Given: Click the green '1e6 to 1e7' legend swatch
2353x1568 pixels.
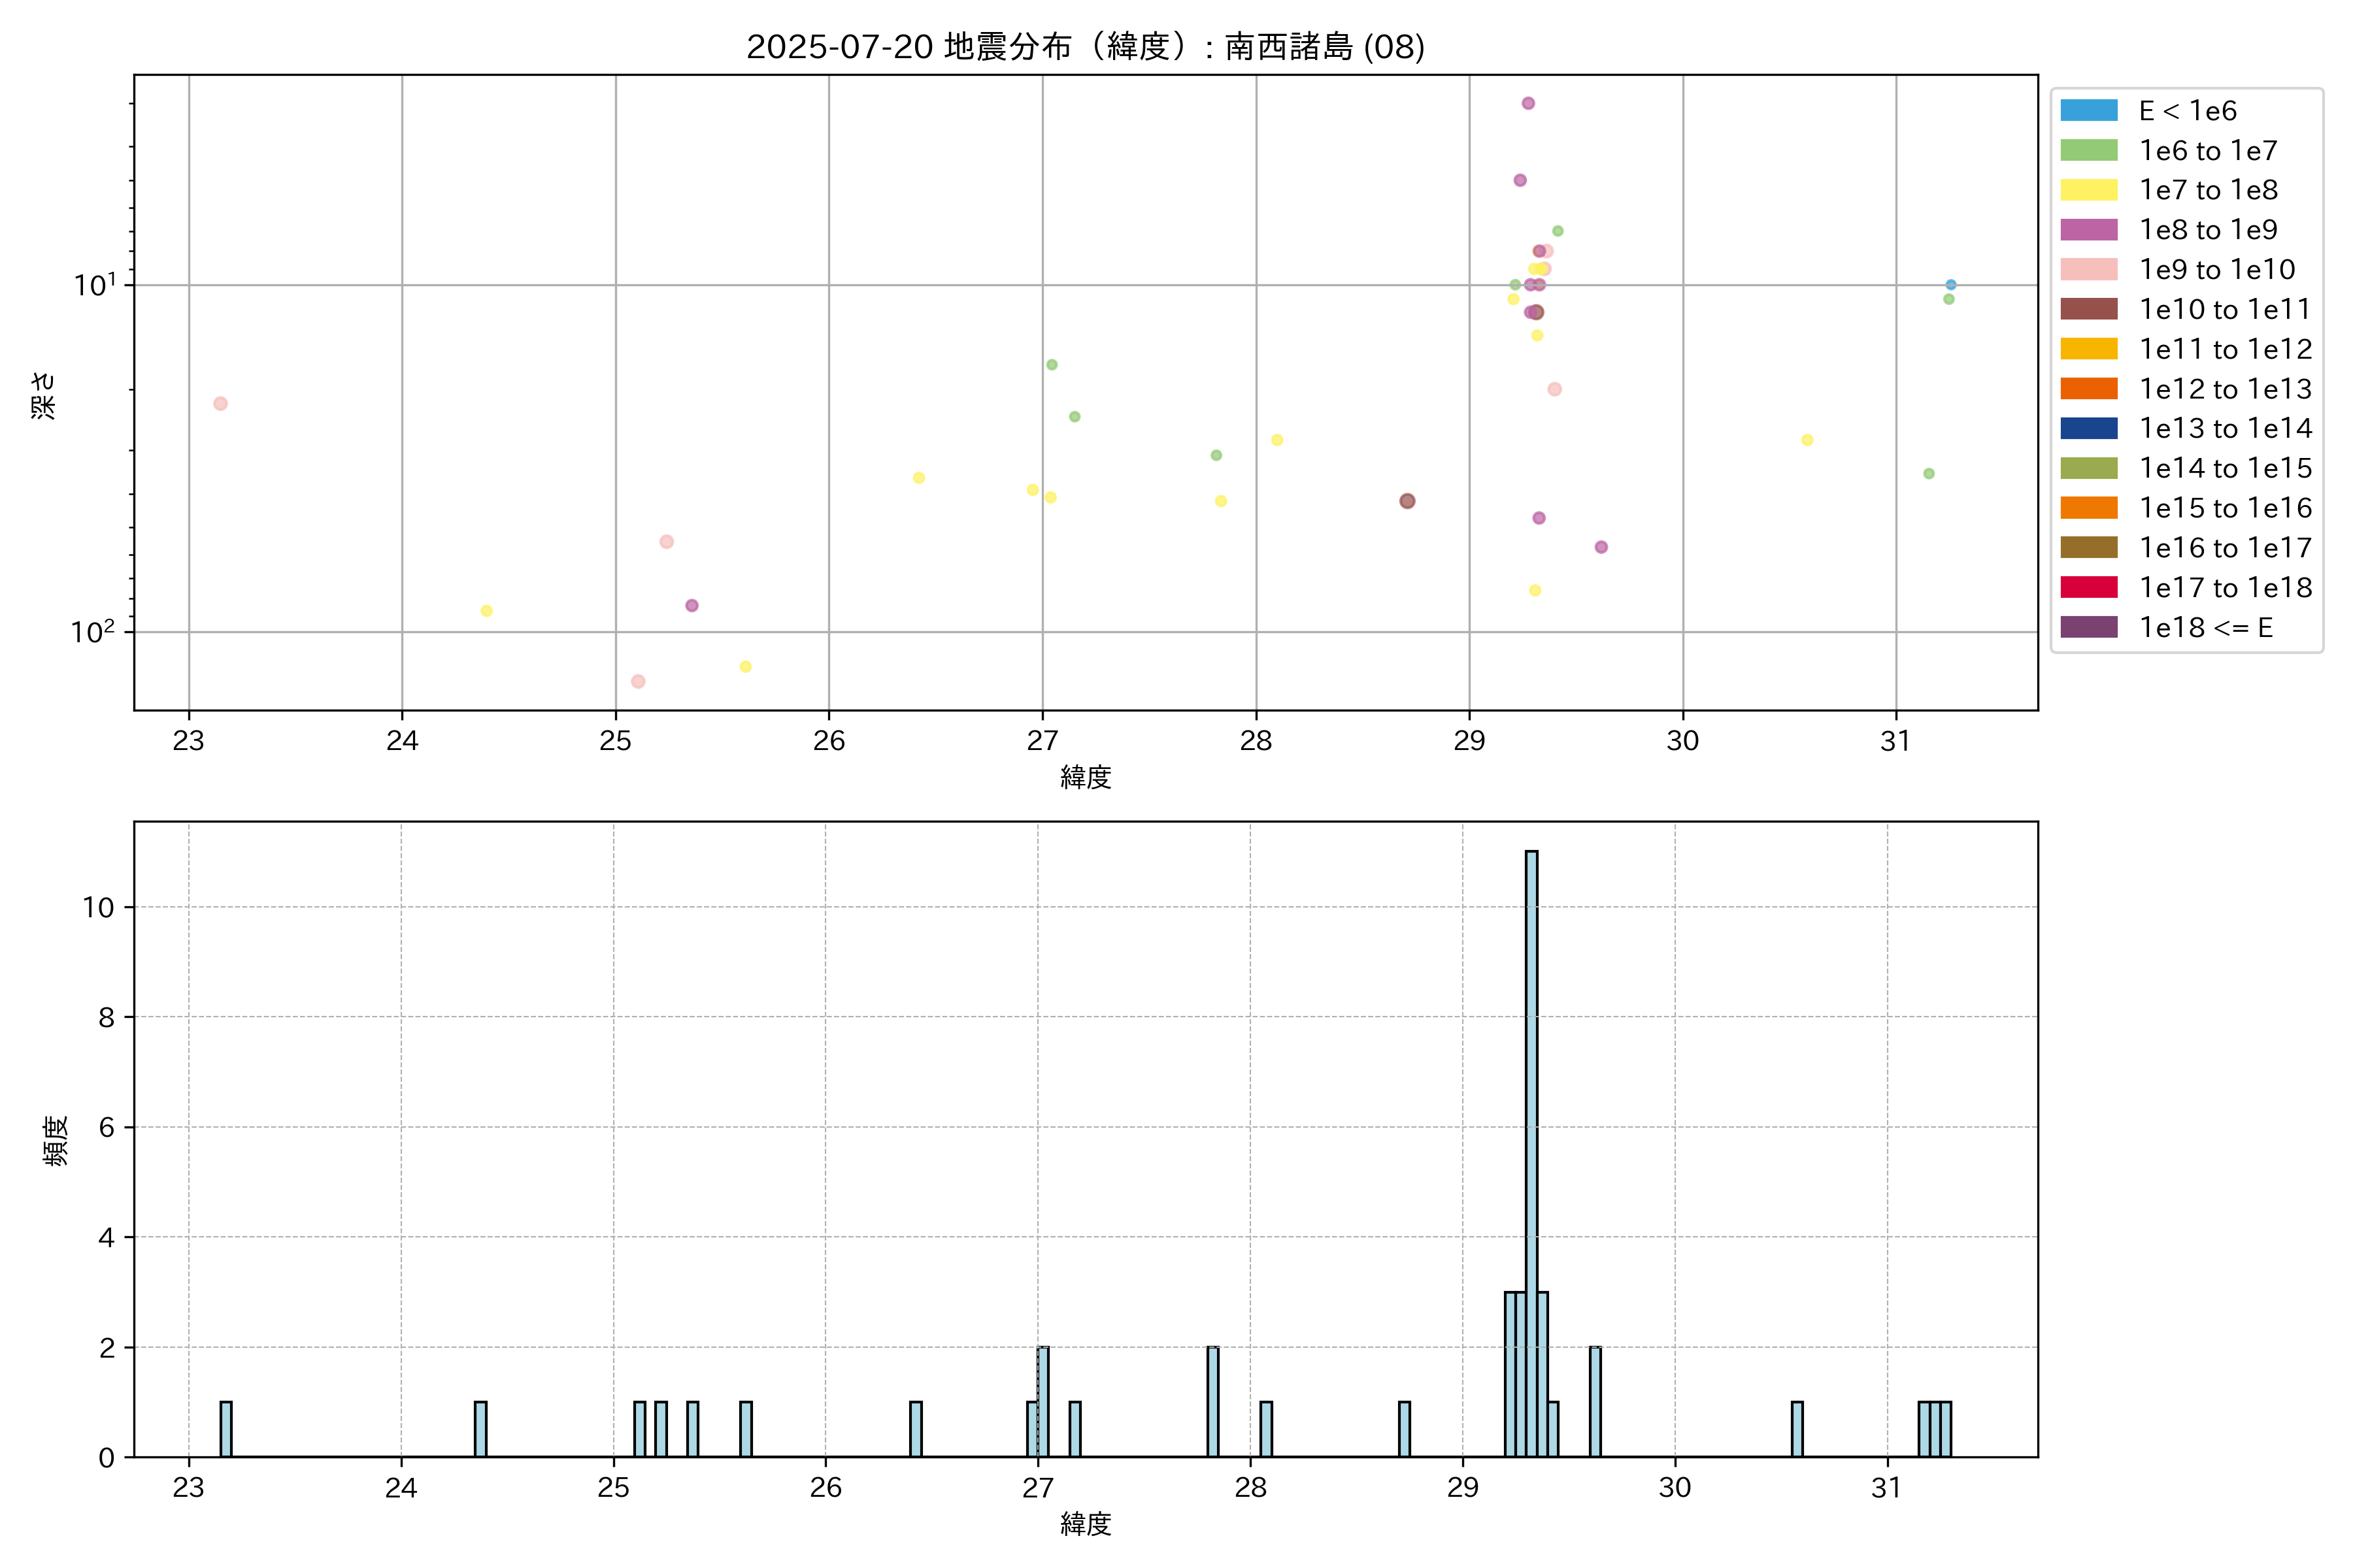Looking at the screenshot, I should (x=2088, y=151).
